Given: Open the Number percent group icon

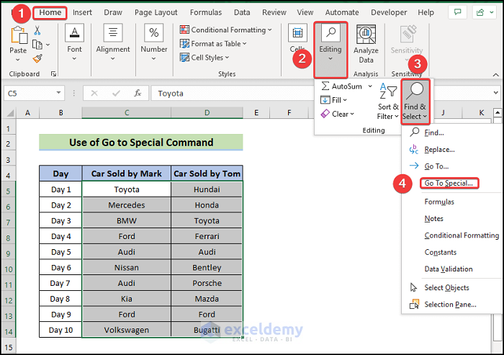Looking at the screenshot, I should (x=153, y=33).
